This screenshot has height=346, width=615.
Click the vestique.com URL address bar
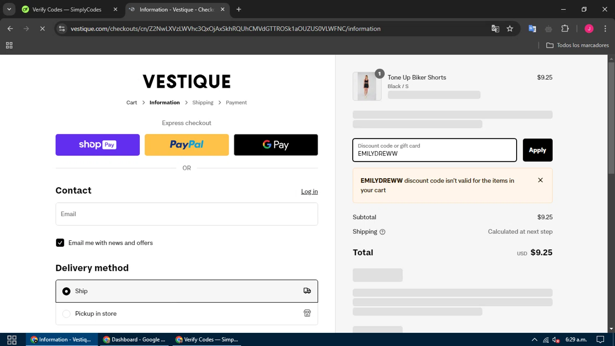click(x=225, y=29)
